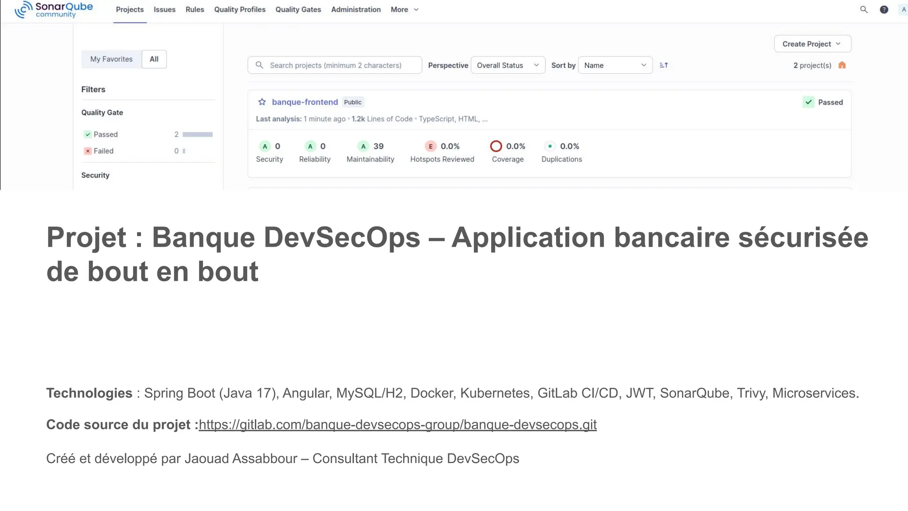Open the Sort by Name dropdown
This screenshot has width=908, height=511.
615,65
